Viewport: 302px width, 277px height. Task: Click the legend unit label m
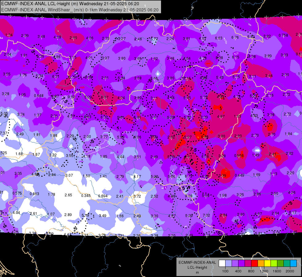point(197,272)
